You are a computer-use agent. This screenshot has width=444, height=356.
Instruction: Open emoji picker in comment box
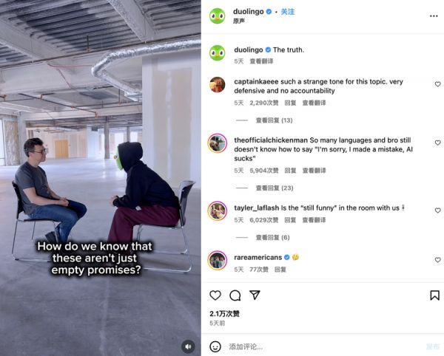[215, 346]
